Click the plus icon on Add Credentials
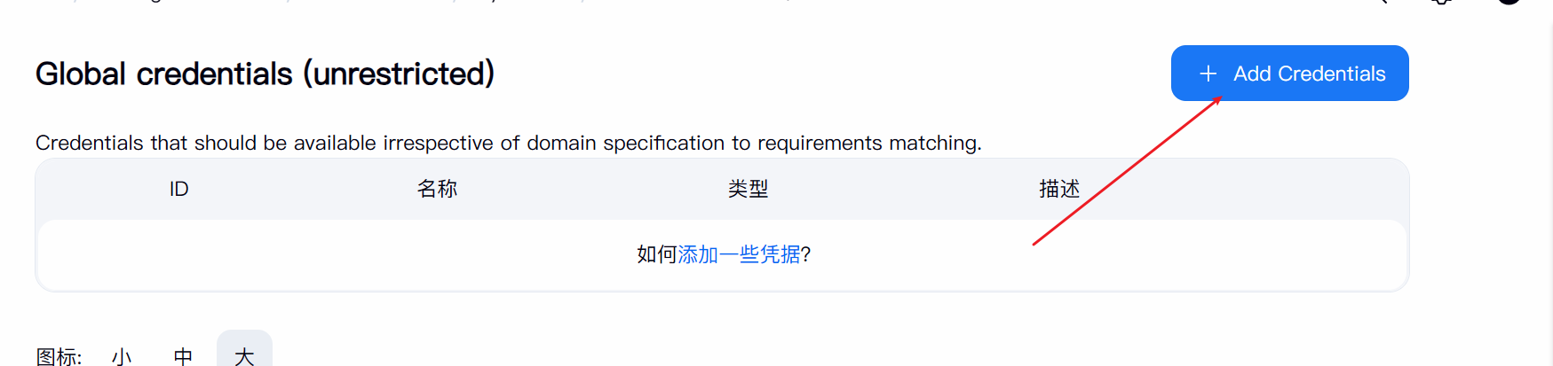The height and width of the screenshot is (366, 1553). 1208,74
